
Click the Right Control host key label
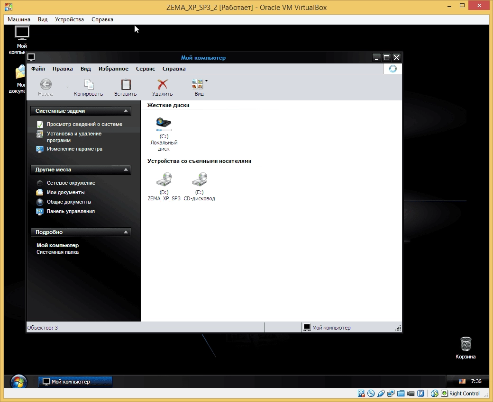coord(465,393)
